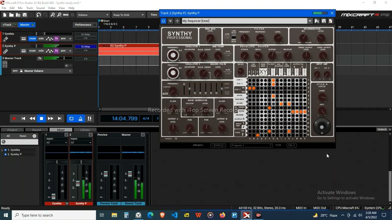Viewport: 392px width, 220px height.
Task: Open the MIDI toolbar button
Action: coord(66,15)
